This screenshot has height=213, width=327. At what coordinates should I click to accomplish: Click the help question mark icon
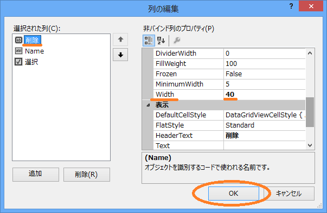[291, 6]
